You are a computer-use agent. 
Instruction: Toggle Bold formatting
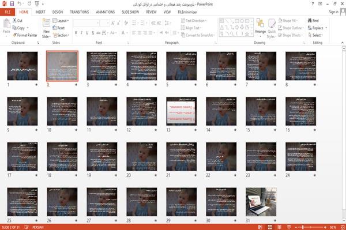coord(76,33)
